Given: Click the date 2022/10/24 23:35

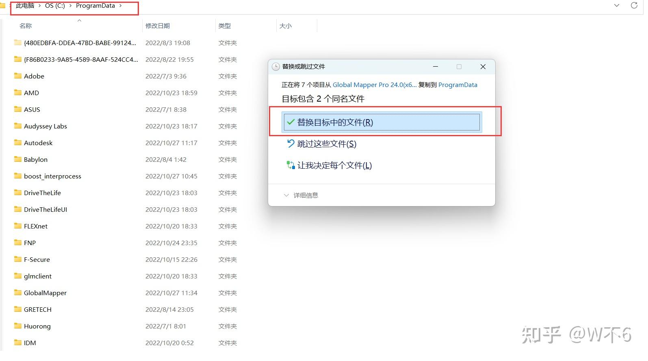Looking at the screenshot, I should click(x=171, y=243).
